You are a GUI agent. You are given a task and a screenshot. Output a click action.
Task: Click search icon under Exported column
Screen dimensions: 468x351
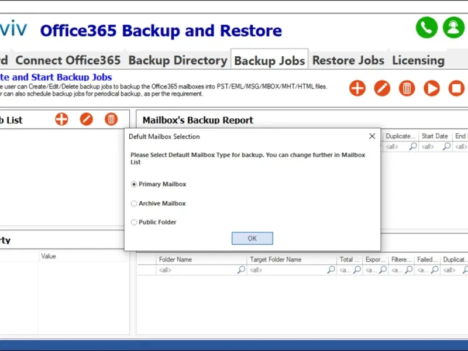pos(383,270)
